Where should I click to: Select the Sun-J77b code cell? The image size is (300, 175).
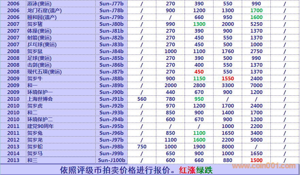tap(111, 4)
